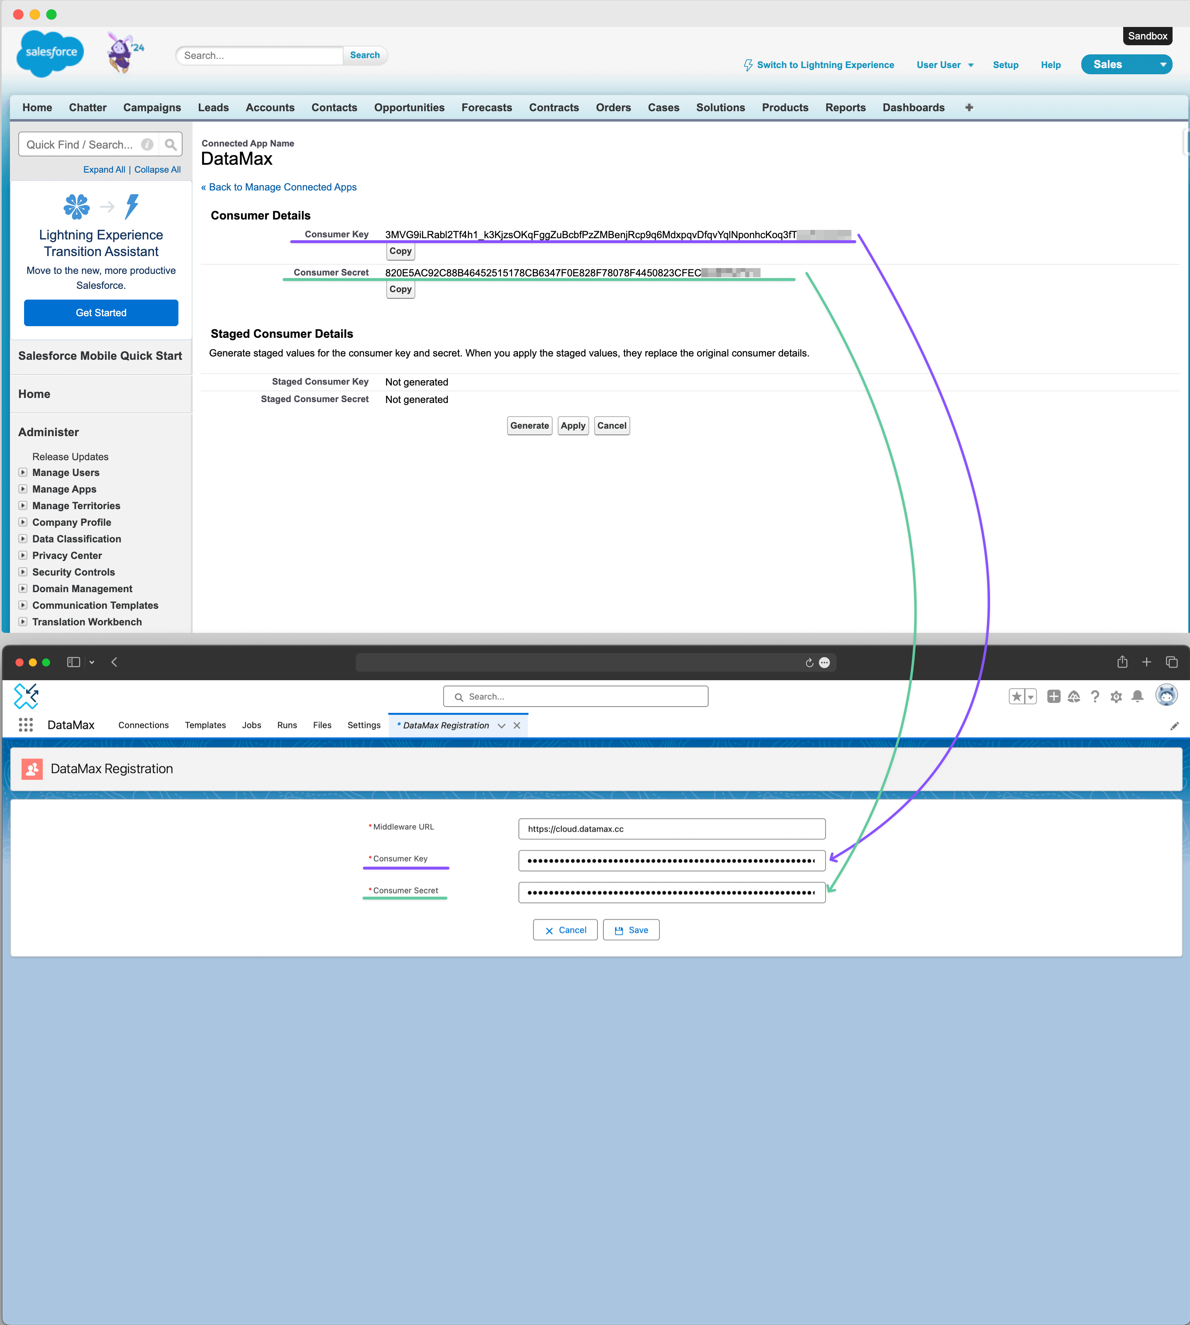This screenshot has height=1325, width=1190.
Task: Open Release Updates in sidebar
Action: [x=70, y=456]
